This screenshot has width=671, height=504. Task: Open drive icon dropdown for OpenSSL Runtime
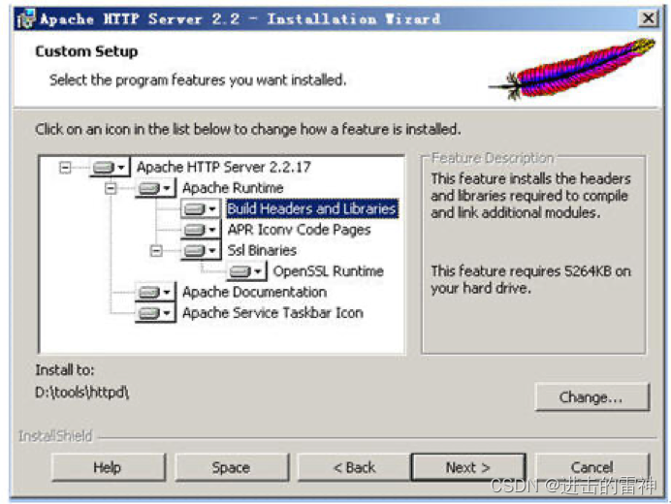(246, 271)
